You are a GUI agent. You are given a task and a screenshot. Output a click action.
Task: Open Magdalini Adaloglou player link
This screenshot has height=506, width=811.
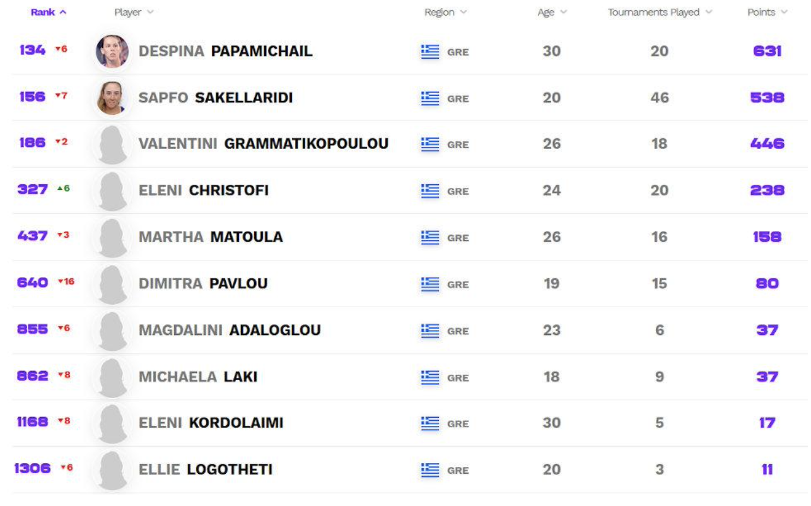(230, 330)
